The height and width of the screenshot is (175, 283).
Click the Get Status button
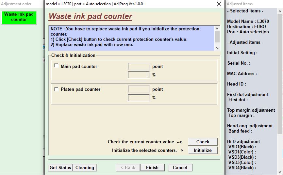[x=60, y=167]
